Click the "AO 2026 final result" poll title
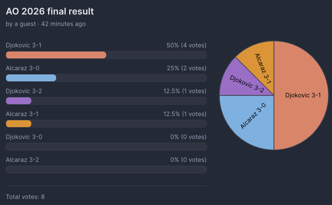The image size is (332, 205). tap(50, 11)
